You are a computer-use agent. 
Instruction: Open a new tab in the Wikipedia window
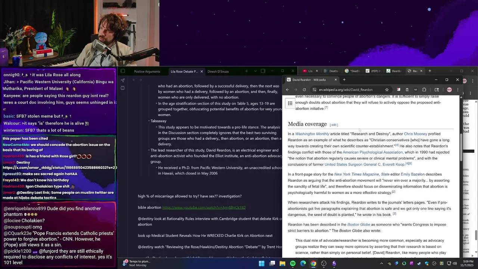[344, 80]
